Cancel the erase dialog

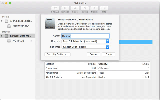tap(93, 54)
